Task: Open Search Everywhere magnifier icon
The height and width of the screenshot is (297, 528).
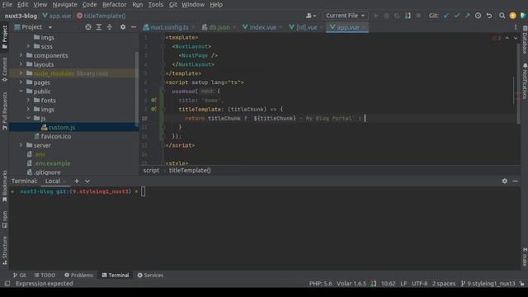Action: click(502, 16)
